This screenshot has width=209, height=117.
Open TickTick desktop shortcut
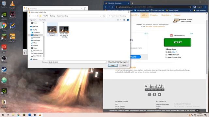tap(12, 26)
